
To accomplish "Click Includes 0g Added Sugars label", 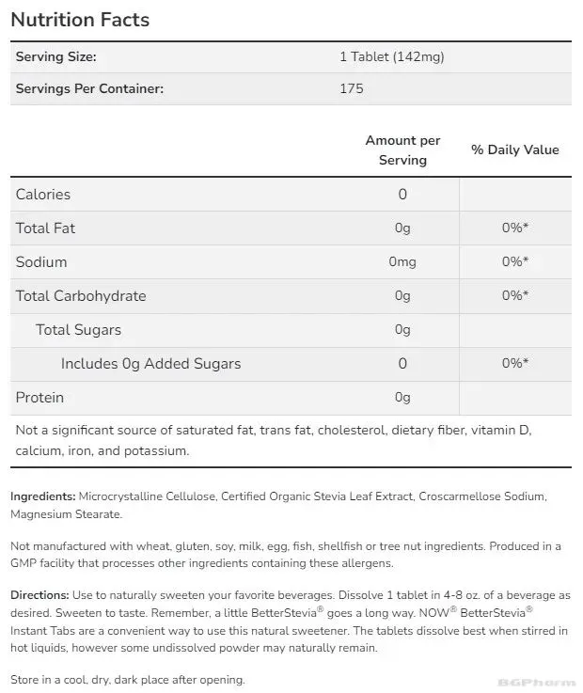I will [x=150, y=364].
